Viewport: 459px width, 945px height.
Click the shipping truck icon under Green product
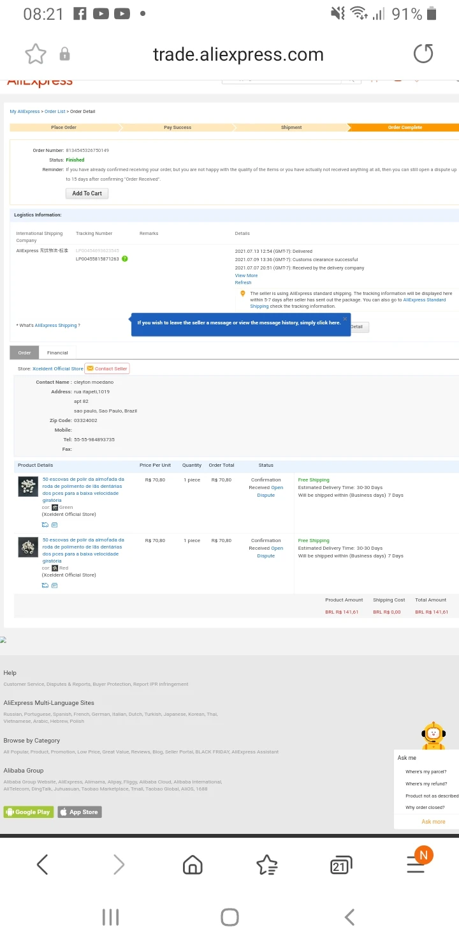coord(45,525)
